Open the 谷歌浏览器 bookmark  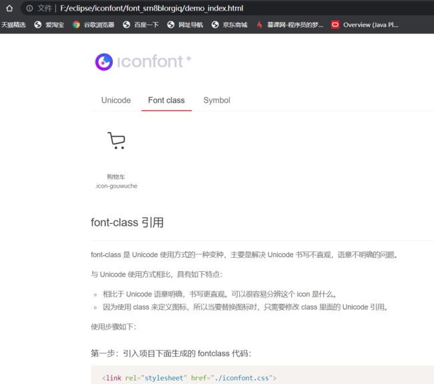93,25
